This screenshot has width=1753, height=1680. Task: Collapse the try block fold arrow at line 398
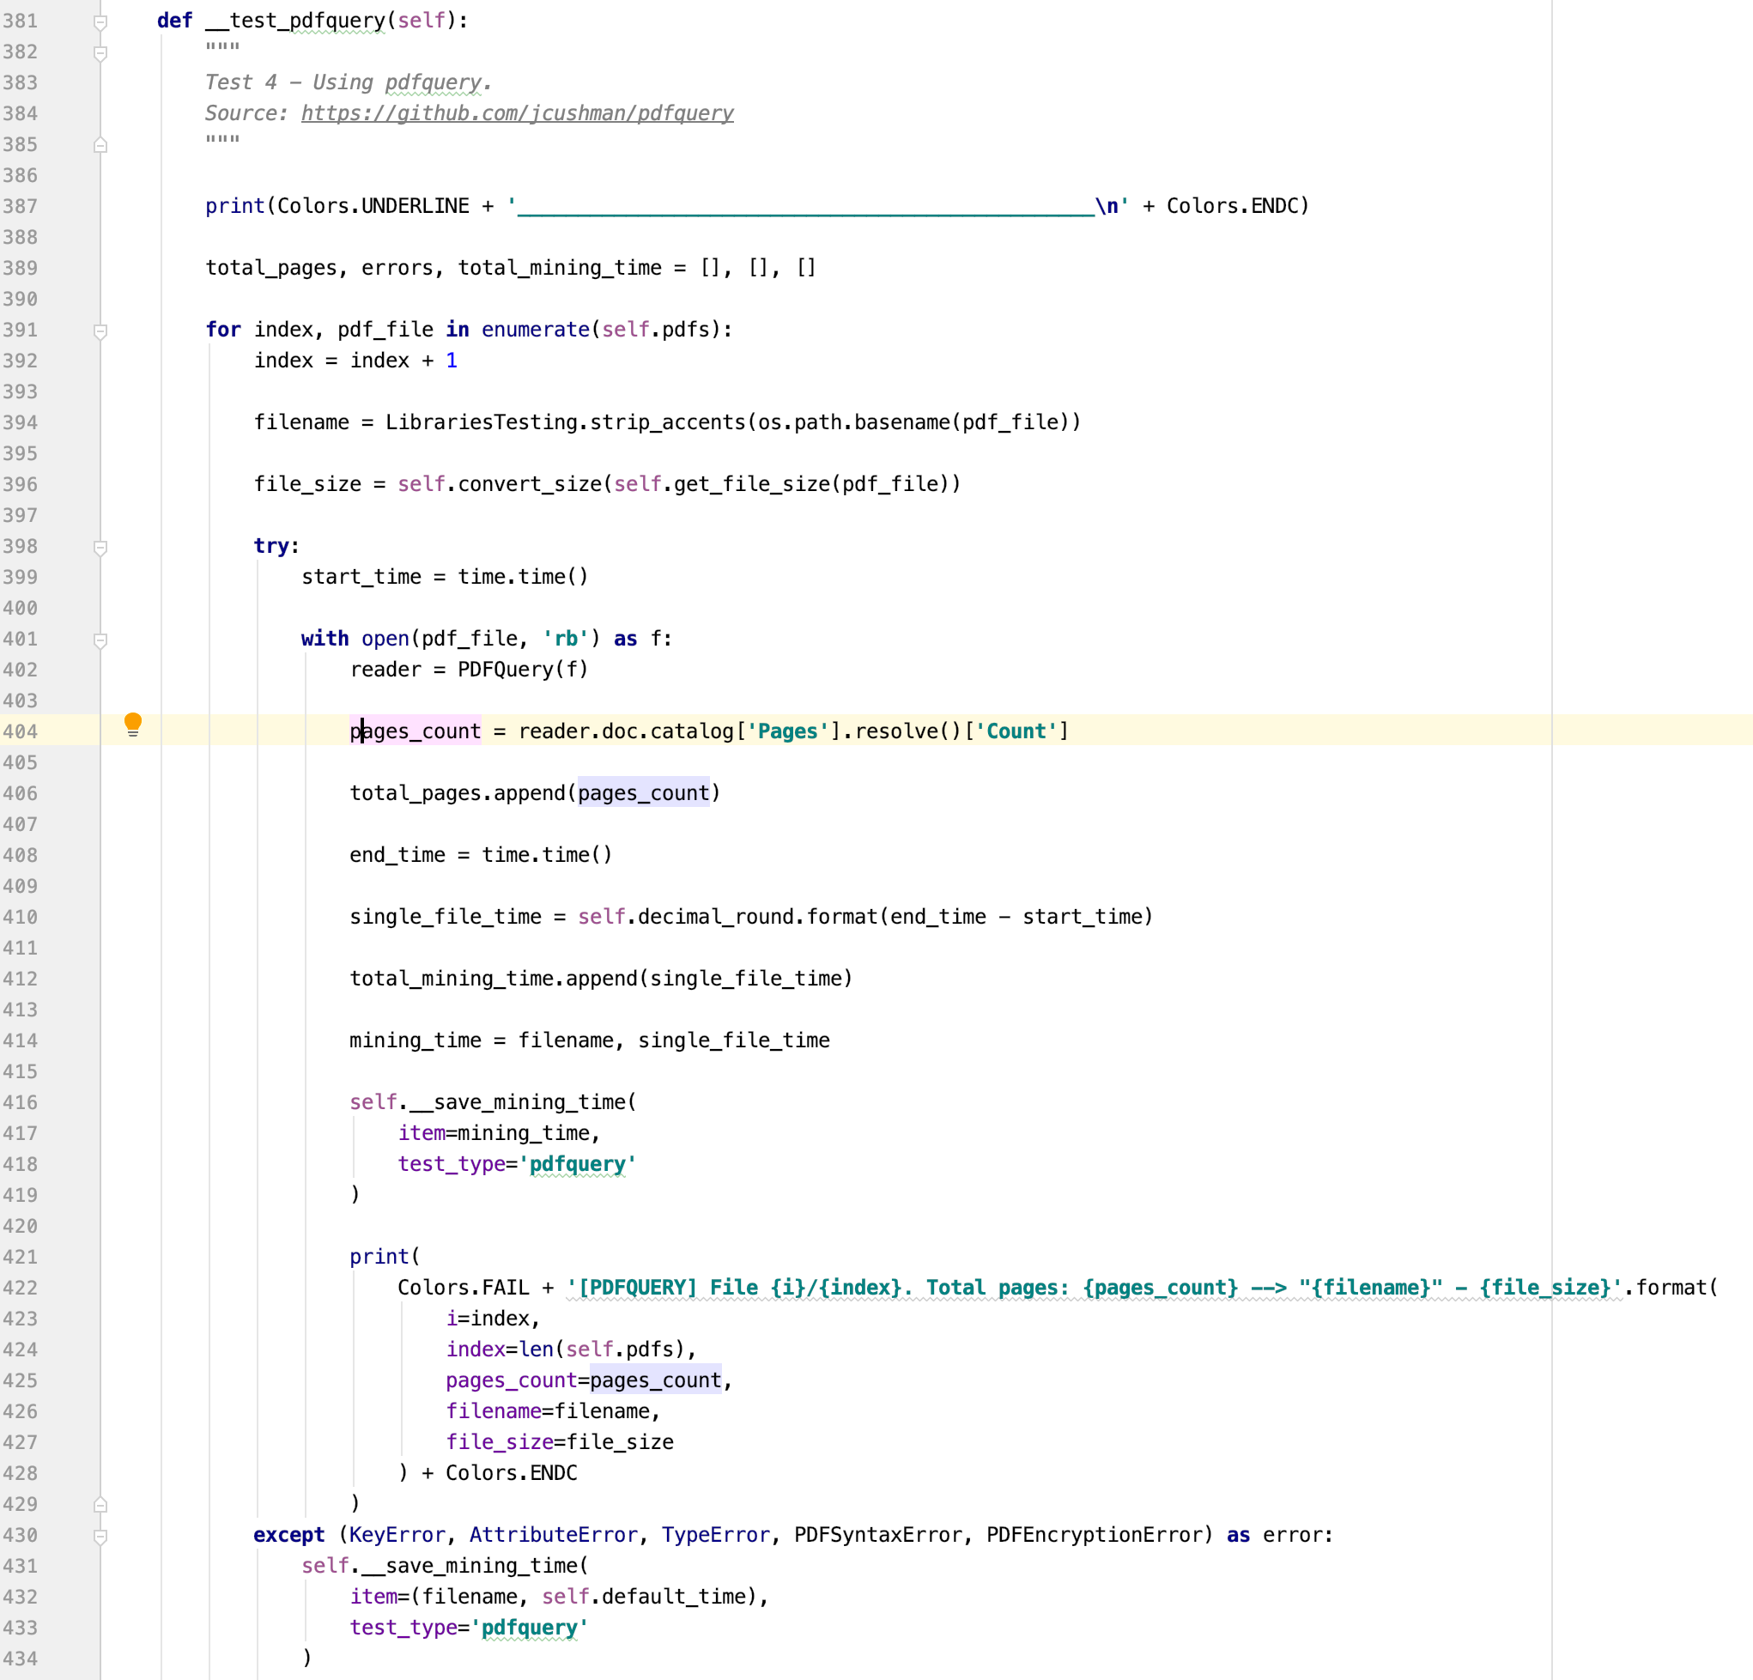[x=100, y=547]
